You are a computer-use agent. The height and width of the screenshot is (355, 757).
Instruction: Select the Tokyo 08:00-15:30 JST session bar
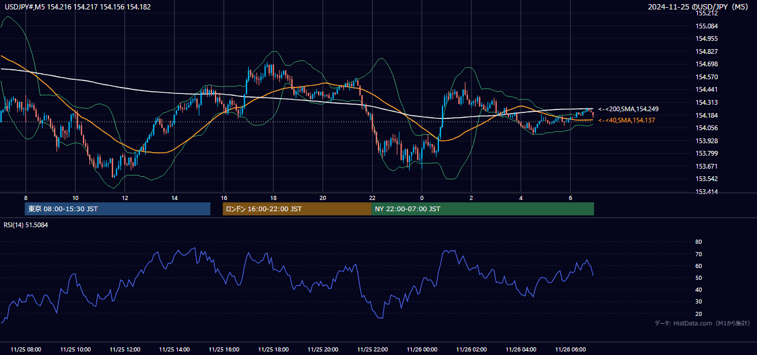pyautogui.click(x=117, y=209)
